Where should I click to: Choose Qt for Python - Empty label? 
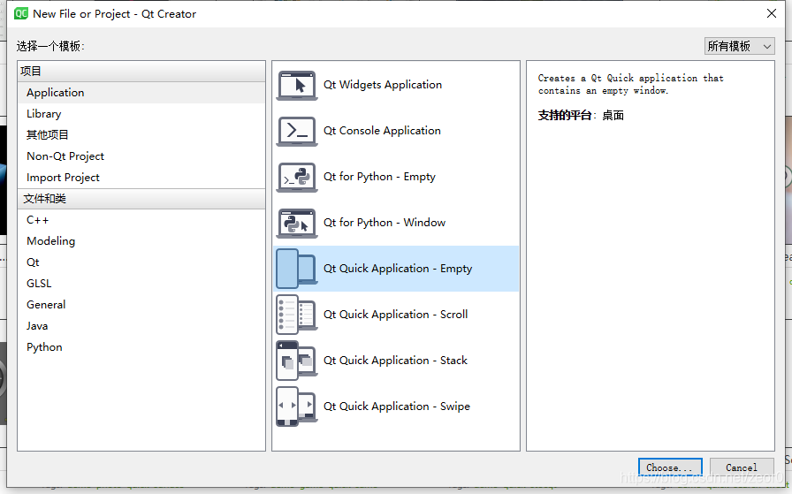pos(379,177)
